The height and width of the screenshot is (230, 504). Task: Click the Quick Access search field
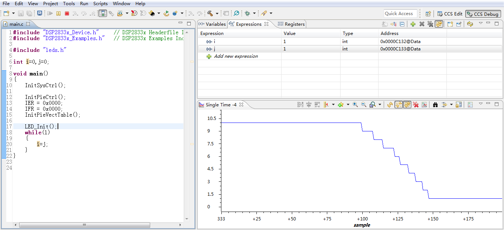[400, 14]
